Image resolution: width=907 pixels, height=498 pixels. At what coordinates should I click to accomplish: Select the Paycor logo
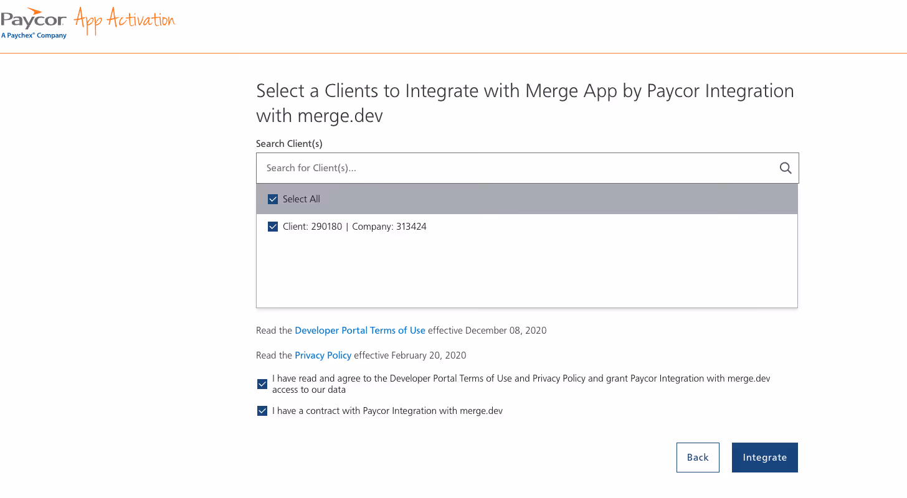tap(32, 19)
